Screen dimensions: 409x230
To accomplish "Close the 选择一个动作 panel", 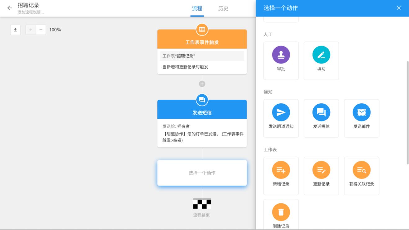I will 399,8.
